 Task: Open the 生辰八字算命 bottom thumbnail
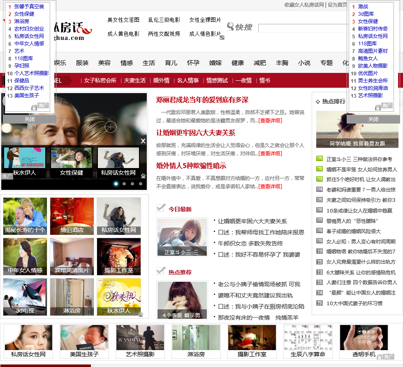click(308, 341)
